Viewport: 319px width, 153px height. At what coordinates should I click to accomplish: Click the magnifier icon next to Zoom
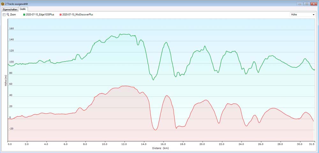[x=8, y=15]
